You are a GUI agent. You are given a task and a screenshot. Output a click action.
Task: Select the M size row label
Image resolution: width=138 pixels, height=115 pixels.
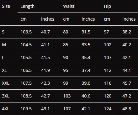point(4,45)
